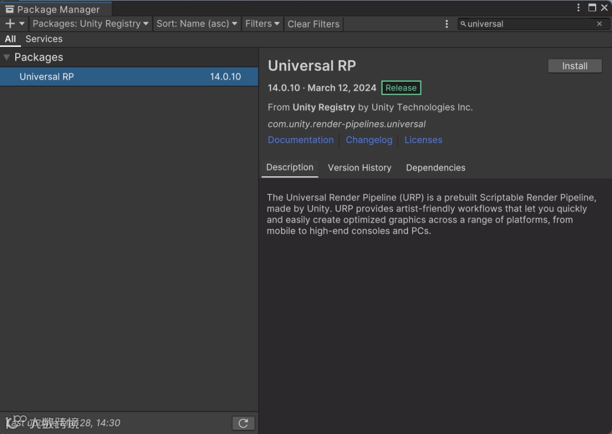The image size is (612, 434).
Task: Select the Description tab
Action: click(x=290, y=168)
